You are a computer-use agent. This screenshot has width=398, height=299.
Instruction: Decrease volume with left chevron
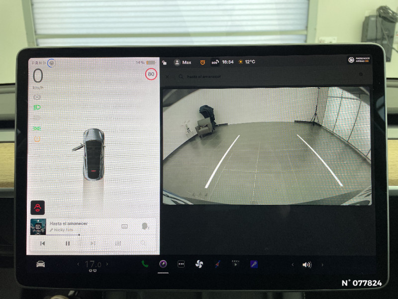pyautogui.click(x=293, y=265)
